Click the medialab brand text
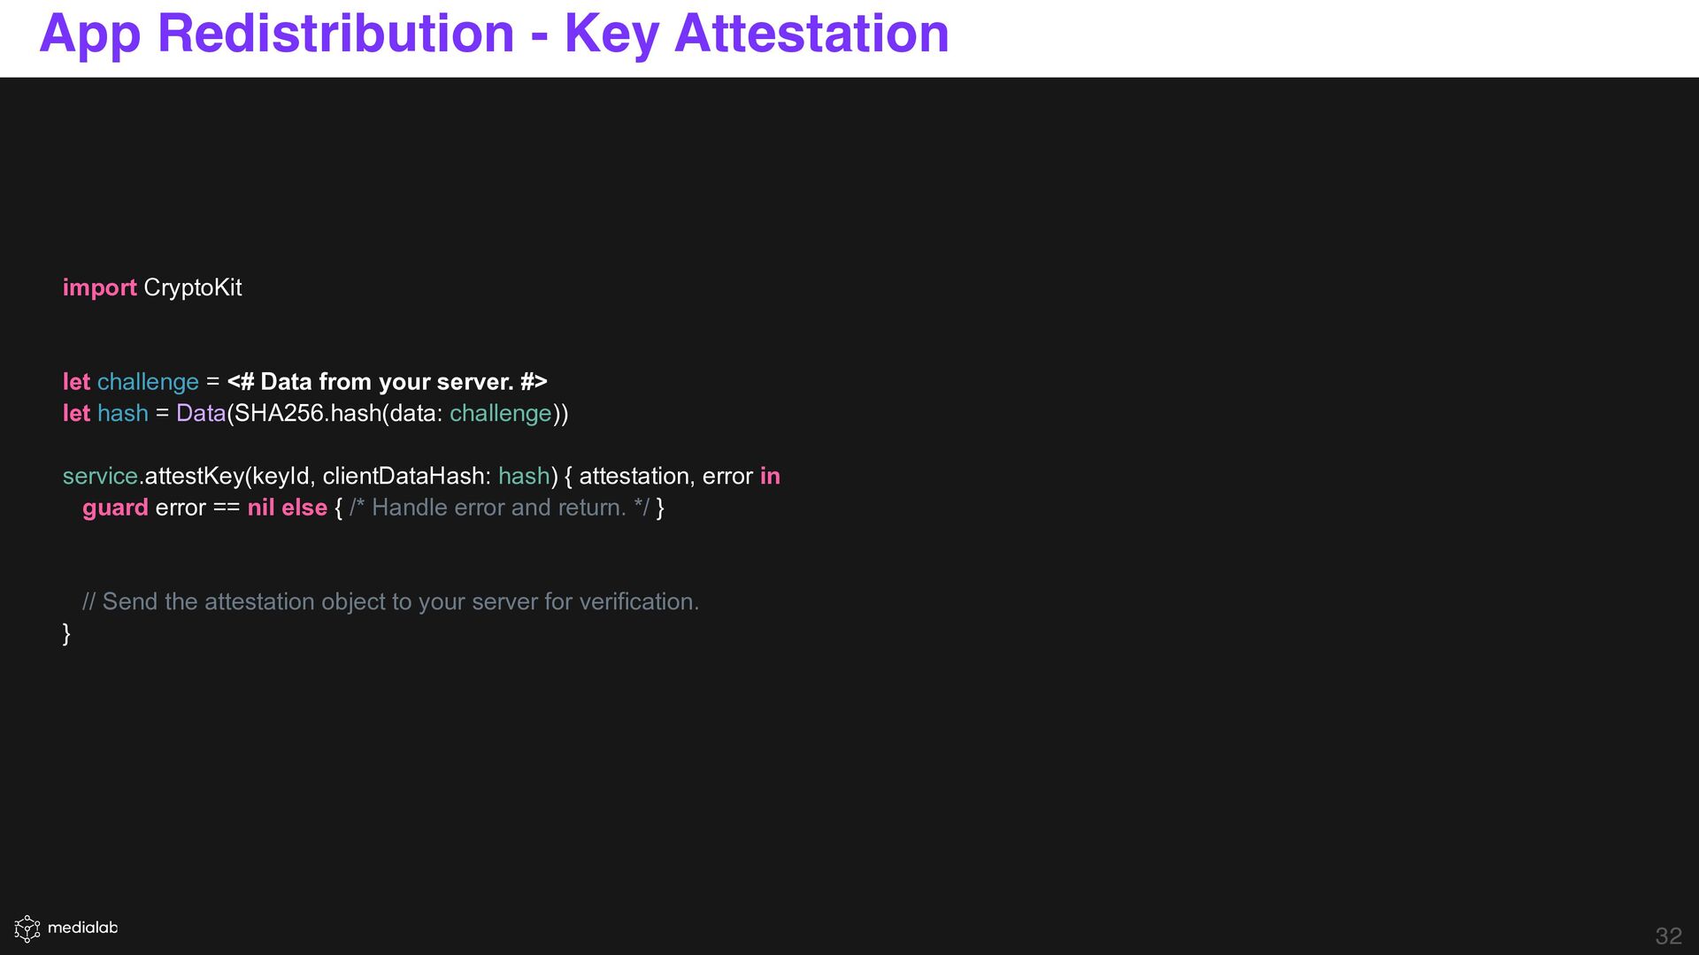The width and height of the screenshot is (1699, 955). (82, 928)
